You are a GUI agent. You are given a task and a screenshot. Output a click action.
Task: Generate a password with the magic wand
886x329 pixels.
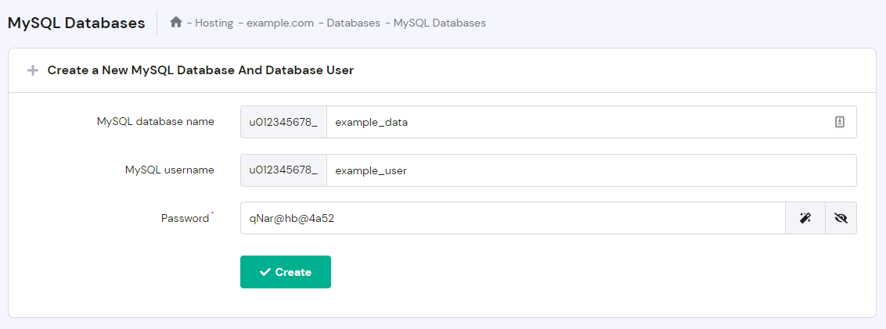point(805,219)
